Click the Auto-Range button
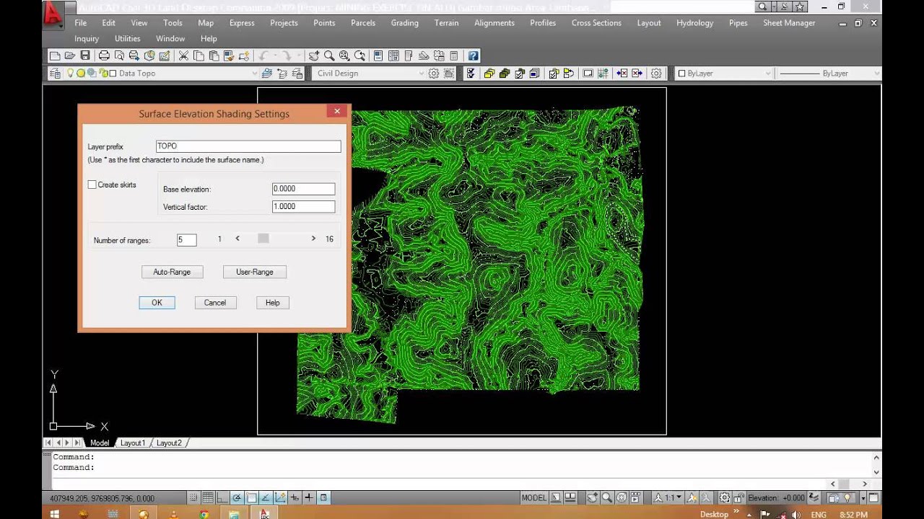Viewport: 924px width, 519px height. click(x=172, y=272)
